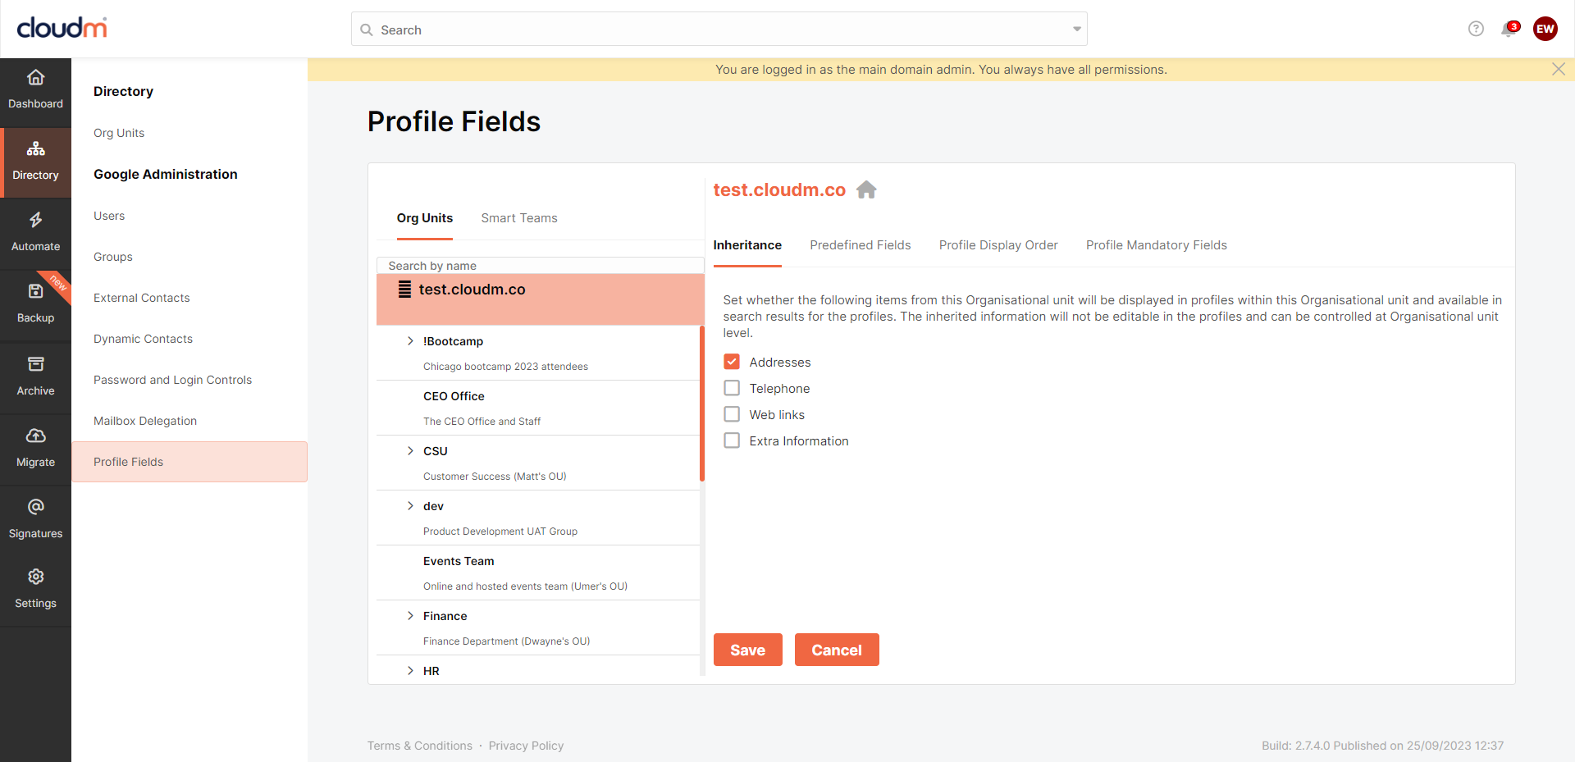Open the Directory sidebar icon

click(35, 148)
